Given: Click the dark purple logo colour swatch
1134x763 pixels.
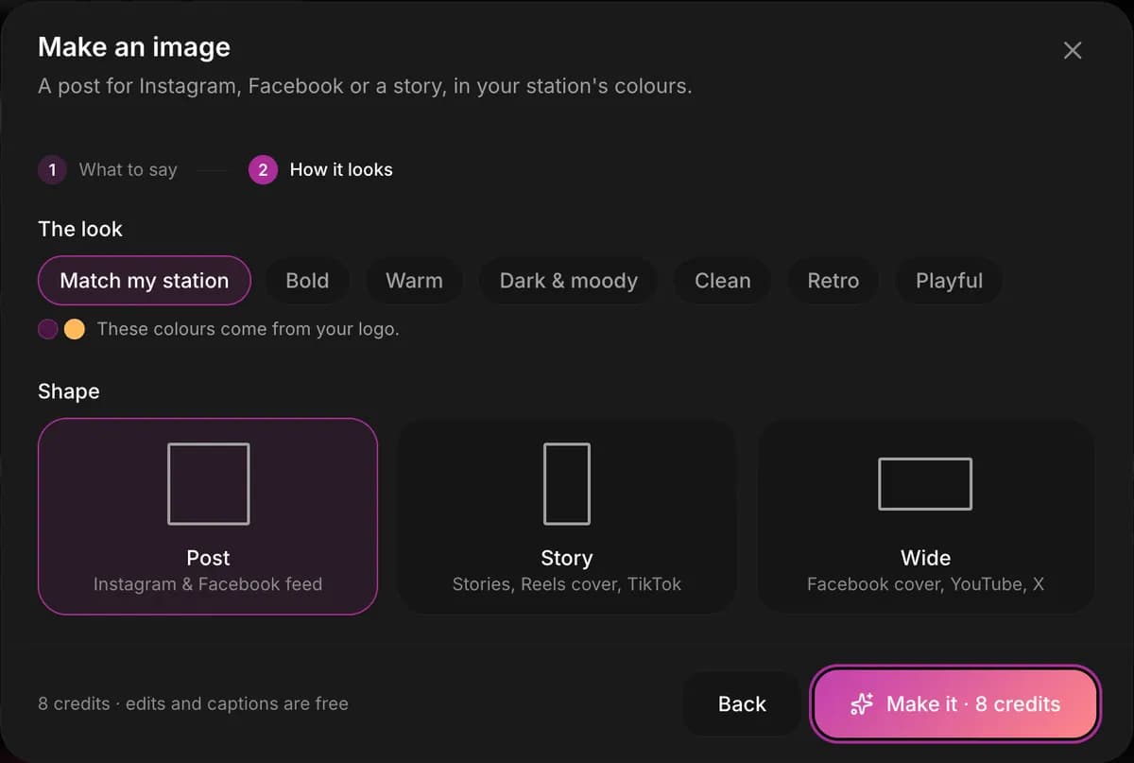Looking at the screenshot, I should (48, 330).
